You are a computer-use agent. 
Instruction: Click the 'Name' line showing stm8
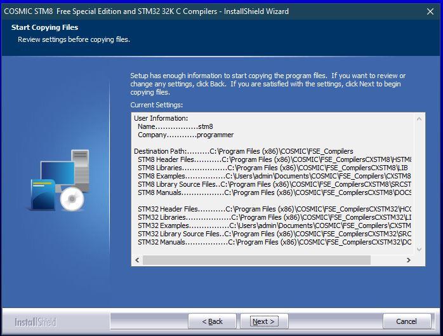pos(175,126)
